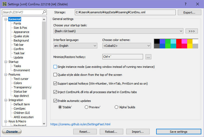Select Colors in settings tree
This screenshot has width=204, height=137.
tap(18, 83)
